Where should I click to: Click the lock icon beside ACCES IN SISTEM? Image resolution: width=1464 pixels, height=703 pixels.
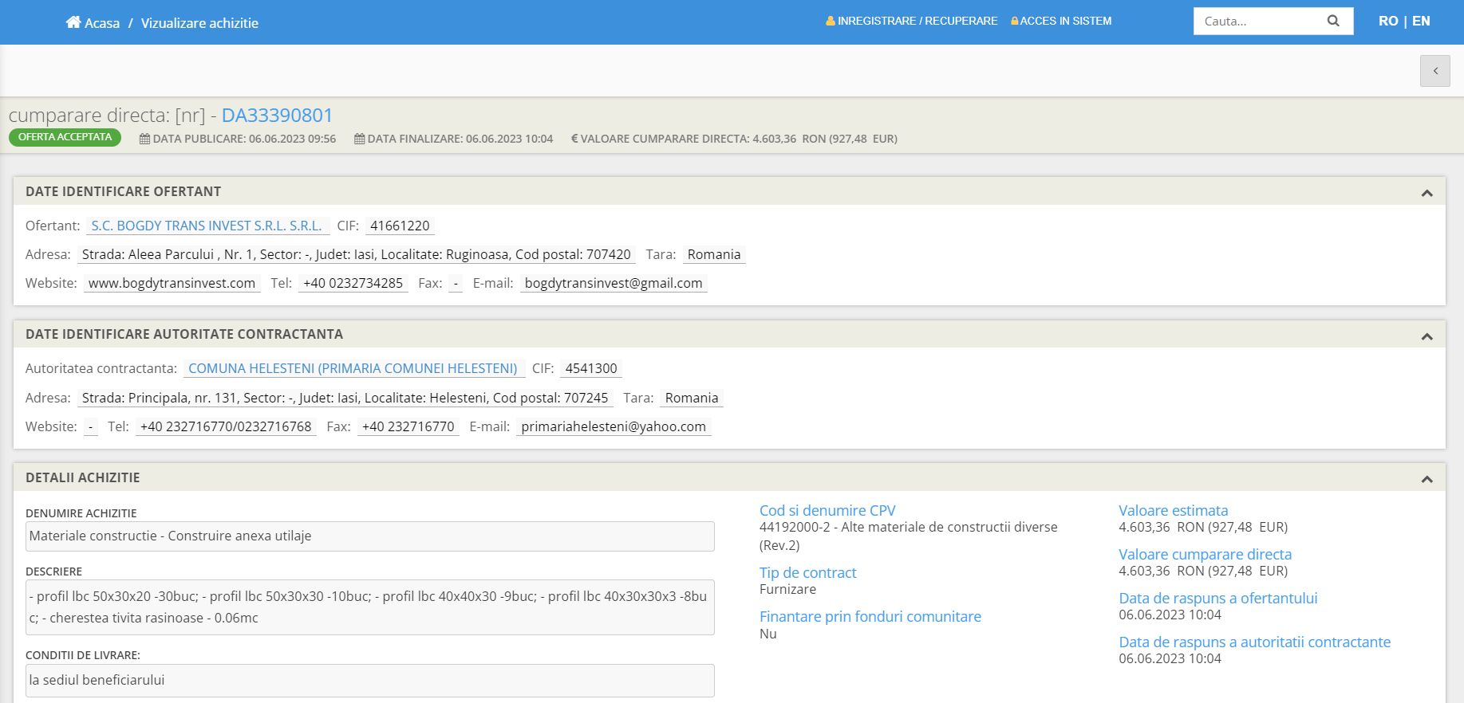(1014, 21)
